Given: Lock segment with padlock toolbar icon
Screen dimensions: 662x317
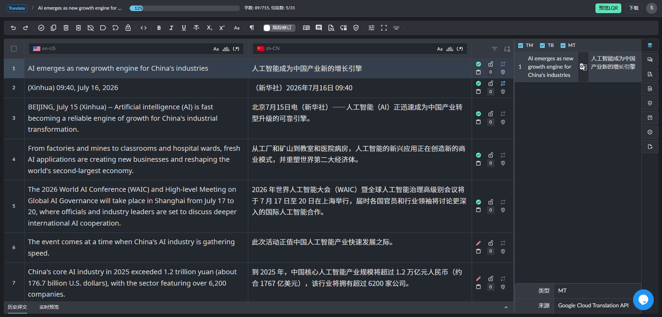Looking at the screenshot, I should 128,28.
